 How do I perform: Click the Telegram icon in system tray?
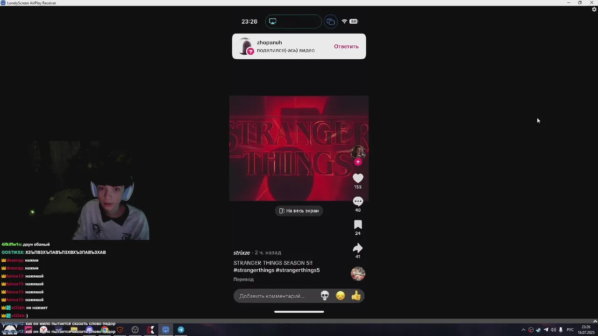(x=546, y=330)
